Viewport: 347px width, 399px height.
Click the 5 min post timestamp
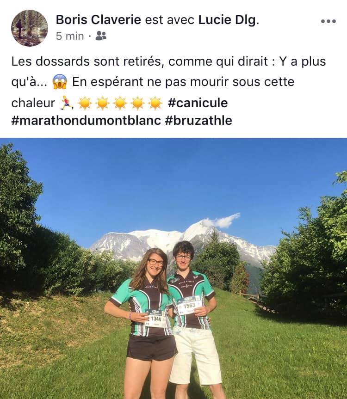pos(70,36)
